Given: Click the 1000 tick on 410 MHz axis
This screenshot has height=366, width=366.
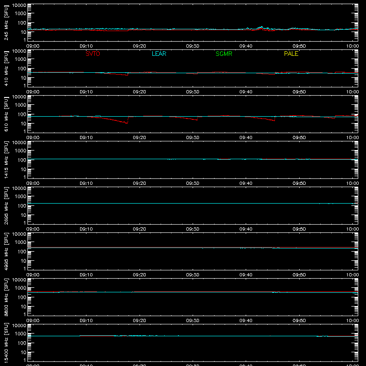Looking at the screenshot, I should 21,59.
